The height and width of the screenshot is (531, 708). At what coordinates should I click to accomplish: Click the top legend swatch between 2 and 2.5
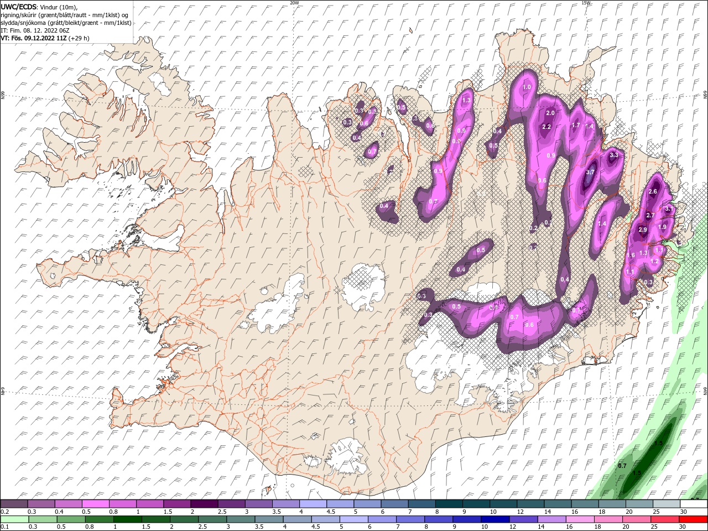[x=205, y=504]
